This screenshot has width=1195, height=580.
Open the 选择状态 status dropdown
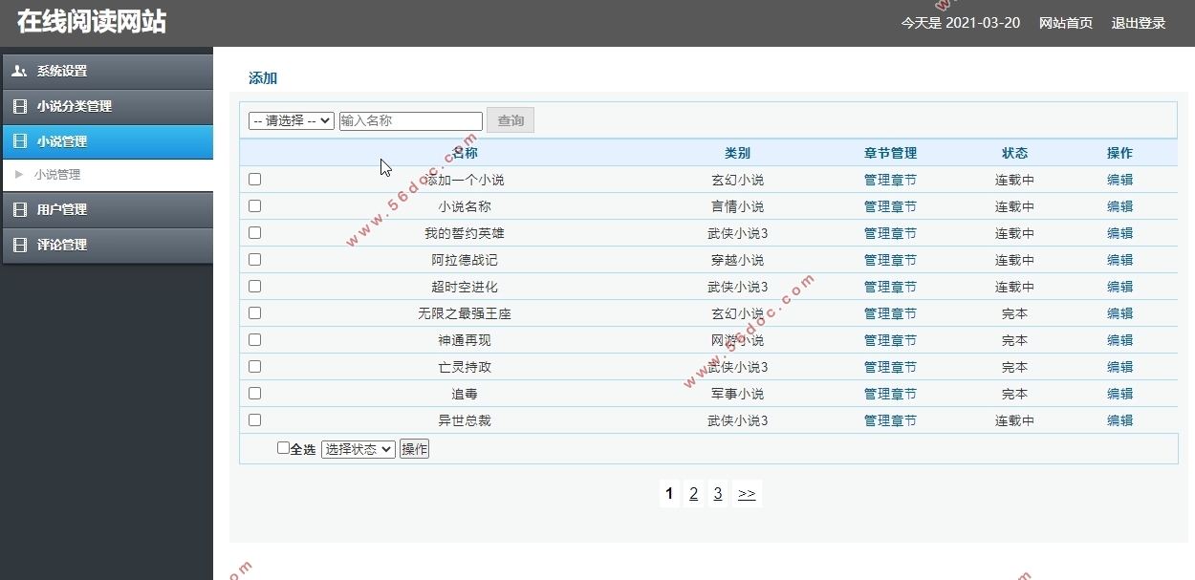pyautogui.click(x=358, y=449)
